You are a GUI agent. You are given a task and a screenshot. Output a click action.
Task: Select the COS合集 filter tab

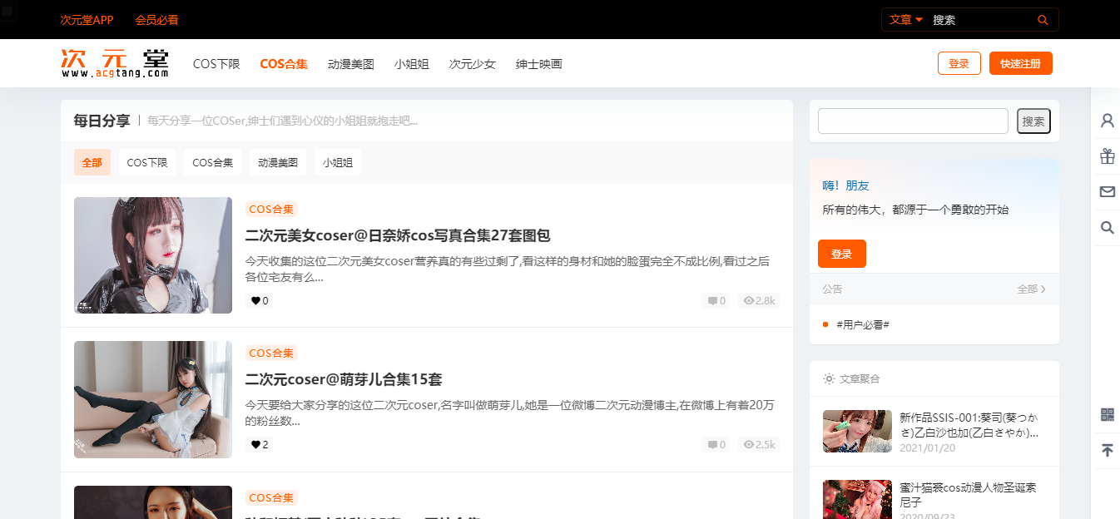tap(213, 163)
